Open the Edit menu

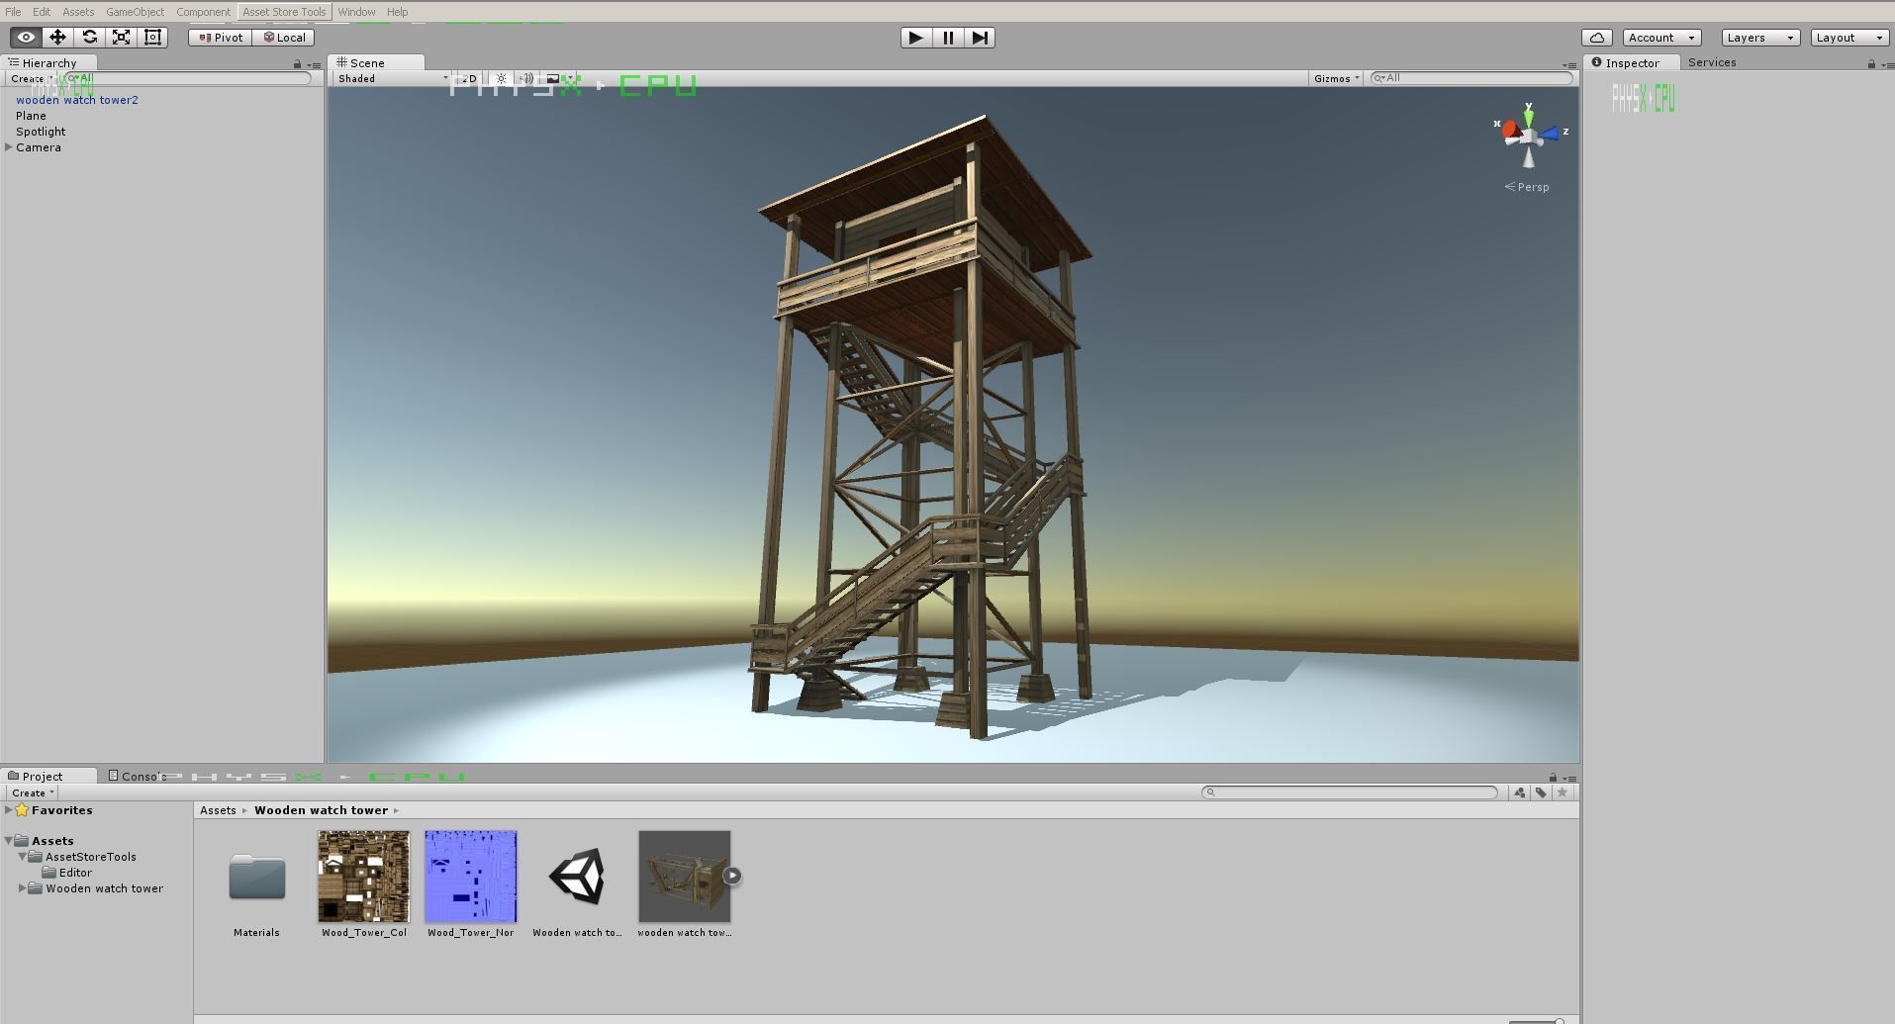coord(42,12)
